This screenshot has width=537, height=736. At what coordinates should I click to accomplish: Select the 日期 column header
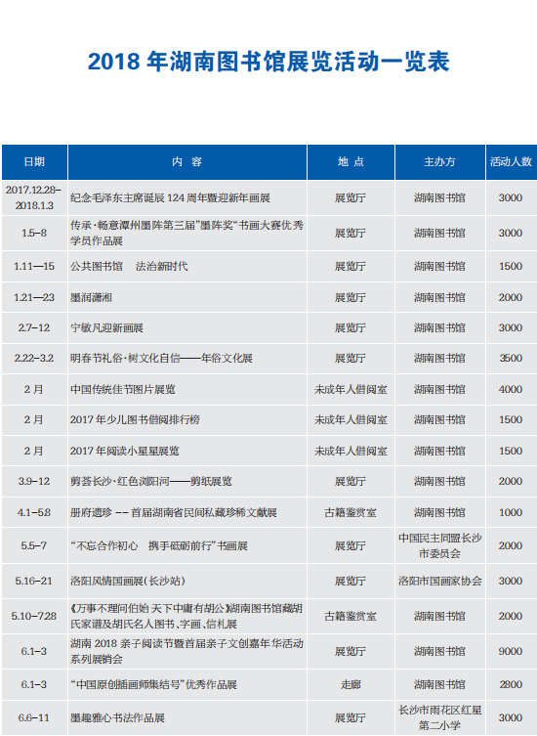click(34, 162)
